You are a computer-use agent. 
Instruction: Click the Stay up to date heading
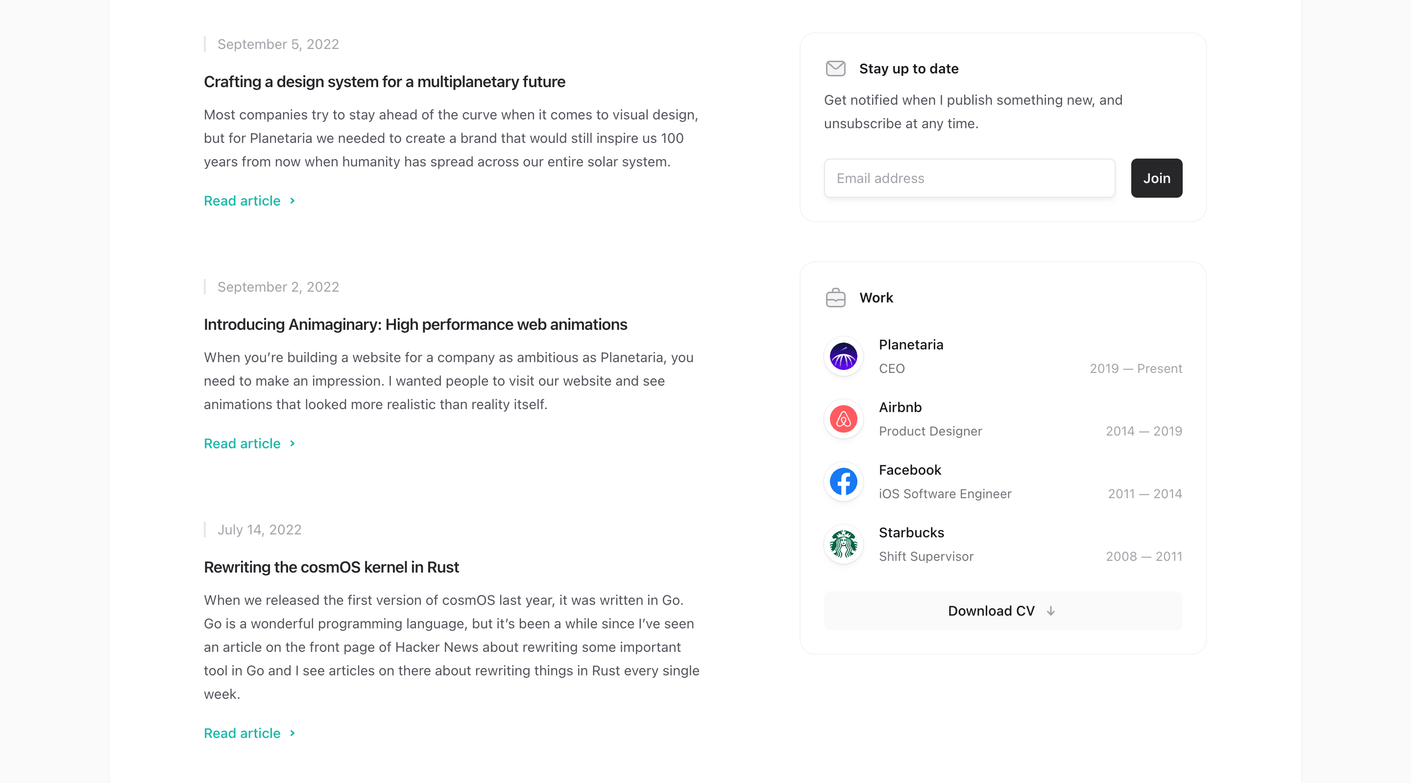[x=908, y=69]
